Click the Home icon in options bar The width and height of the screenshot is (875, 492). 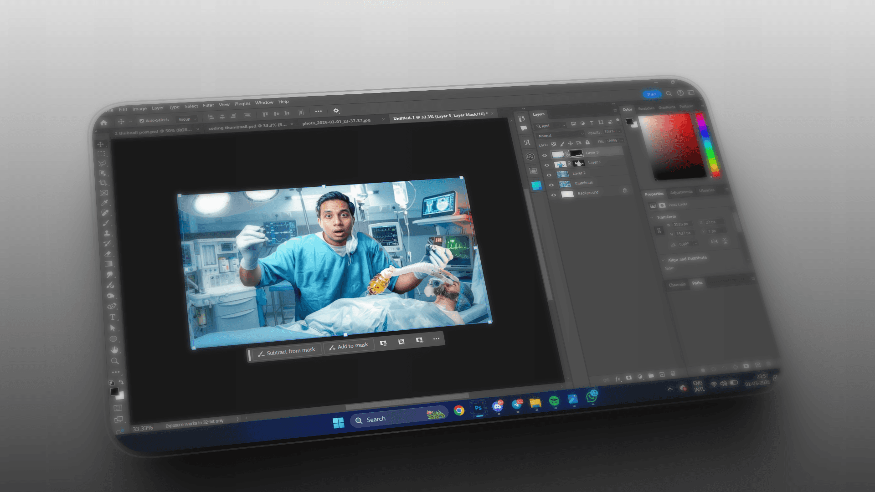click(103, 123)
